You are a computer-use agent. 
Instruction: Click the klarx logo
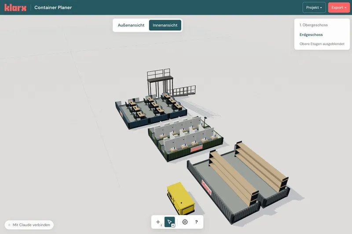click(x=15, y=7)
